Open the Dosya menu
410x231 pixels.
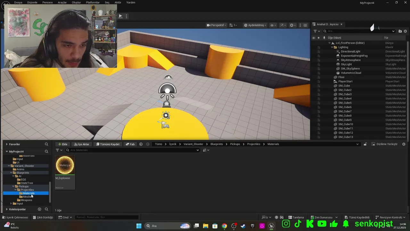[18, 3]
